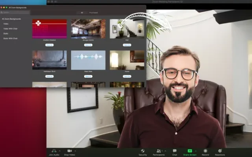The width and height of the screenshot is (252, 157).
Task: Open the Participants panel
Action: coord(159,151)
